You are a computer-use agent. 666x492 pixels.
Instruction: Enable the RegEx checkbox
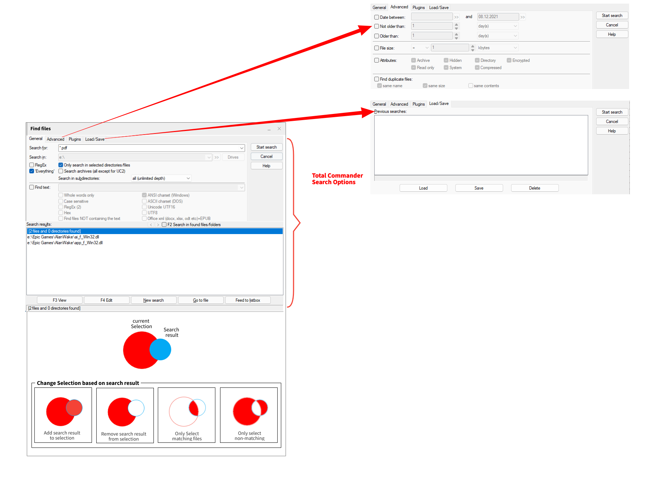click(32, 165)
